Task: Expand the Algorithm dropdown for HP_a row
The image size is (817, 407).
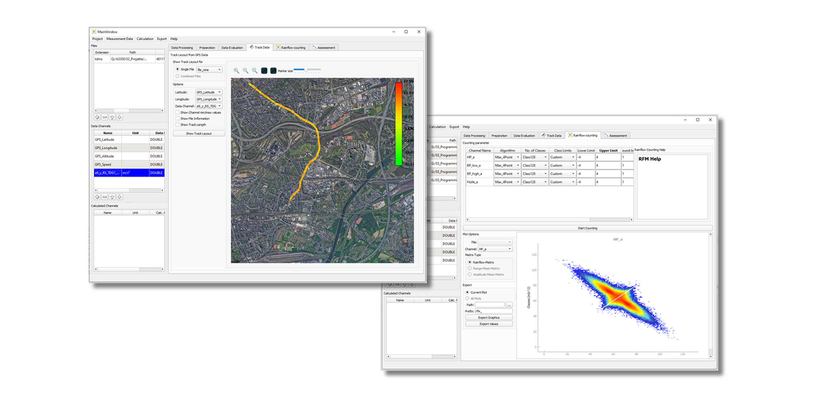Action: (x=507, y=157)
